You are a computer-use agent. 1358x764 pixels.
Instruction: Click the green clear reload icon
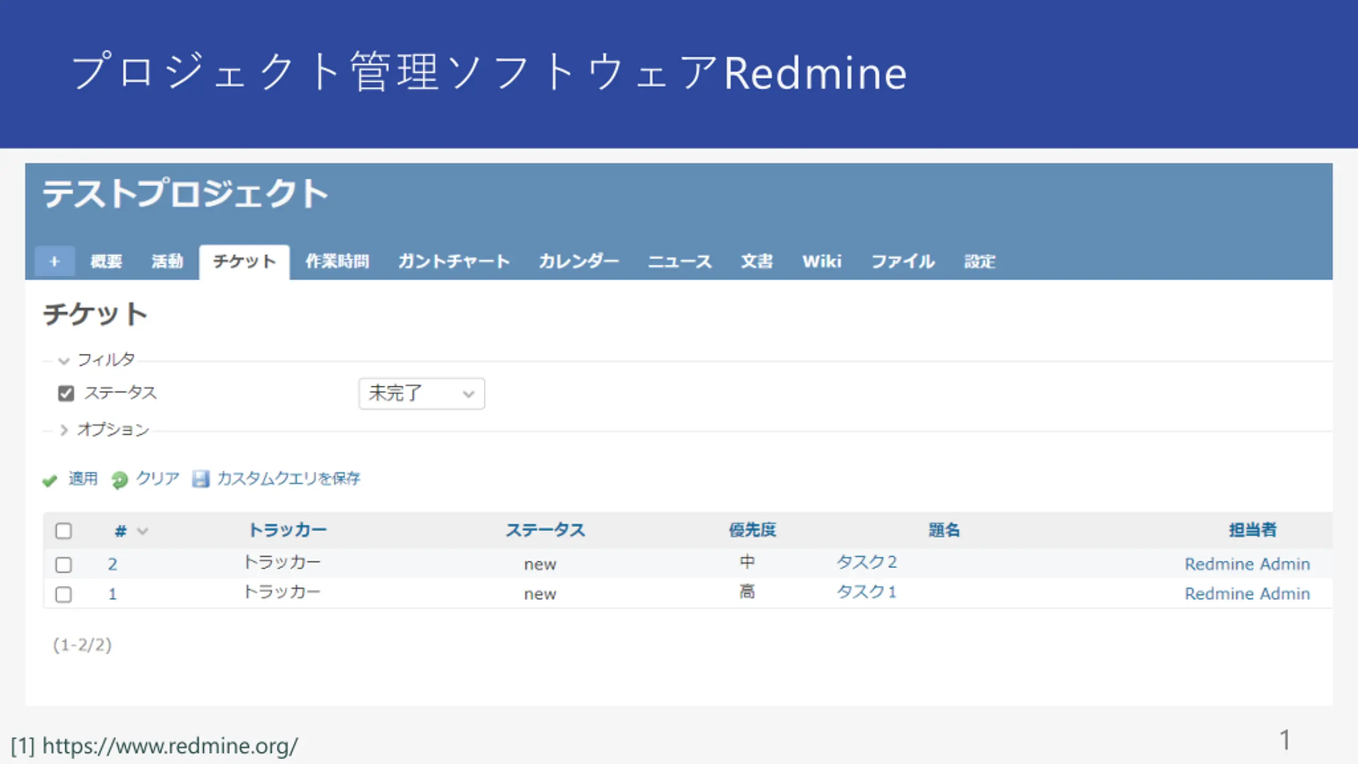[119, 480]
